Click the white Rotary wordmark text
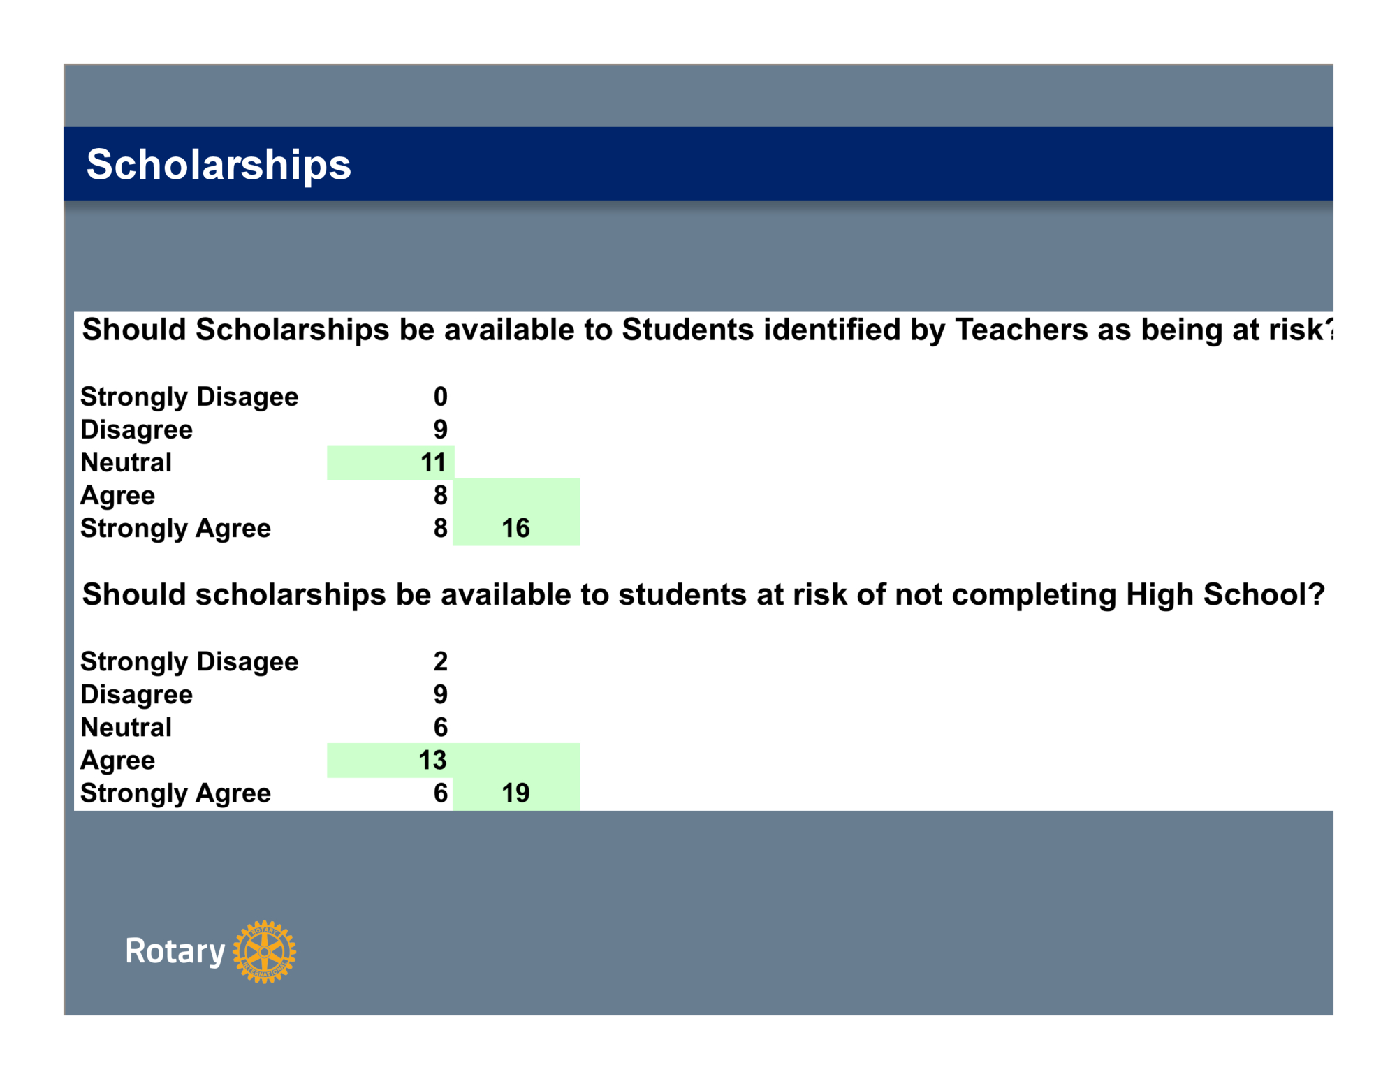This screenshot has width=1397, height=1079. (175, 951)
